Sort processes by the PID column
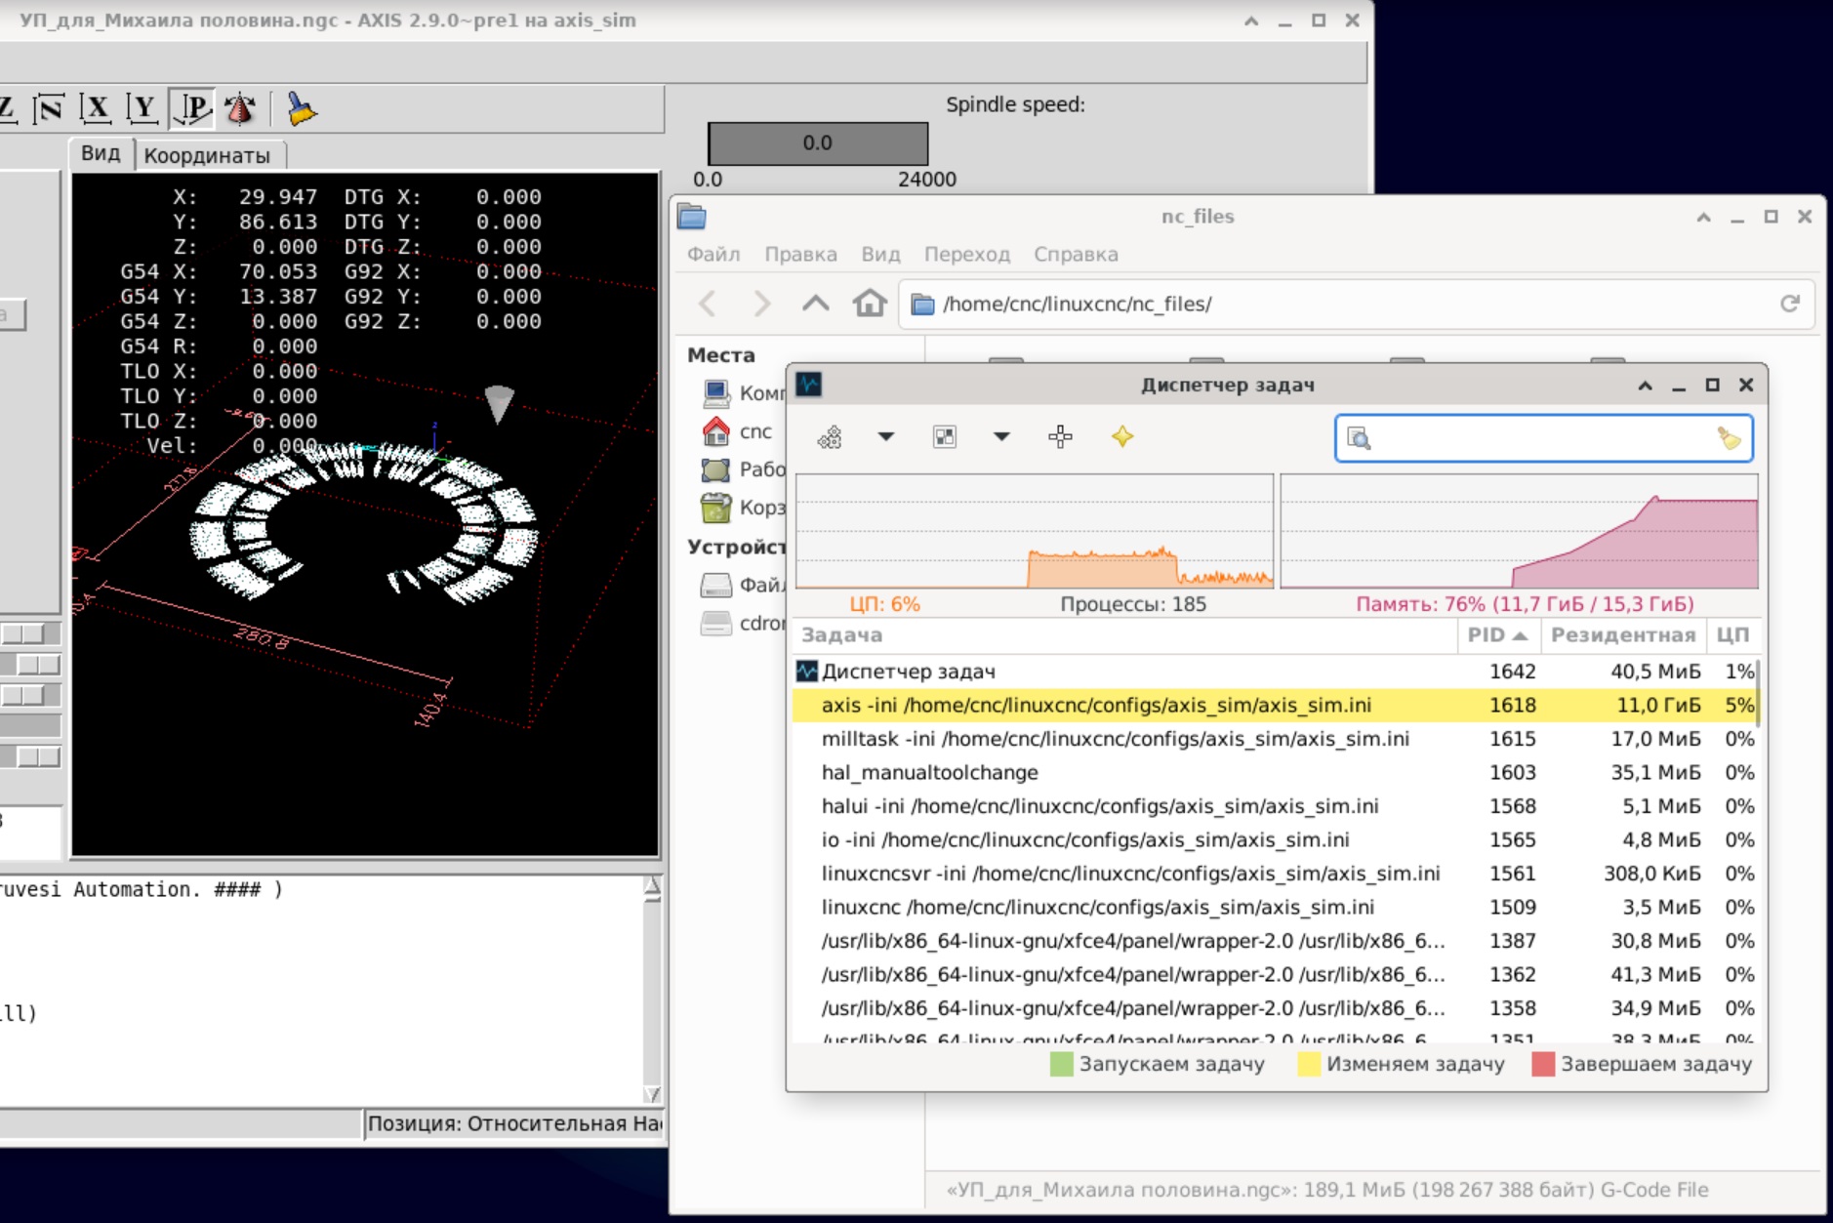This screenshot has height=1223, width=1833. (x=1496, y=634)
